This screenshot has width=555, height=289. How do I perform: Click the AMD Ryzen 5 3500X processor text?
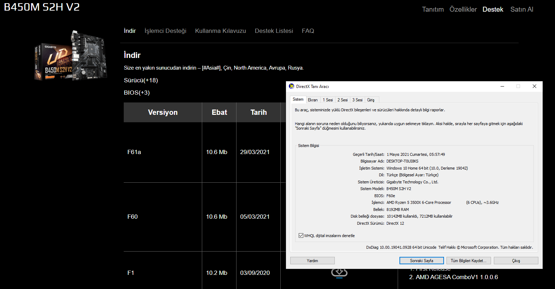click(419, 202)
